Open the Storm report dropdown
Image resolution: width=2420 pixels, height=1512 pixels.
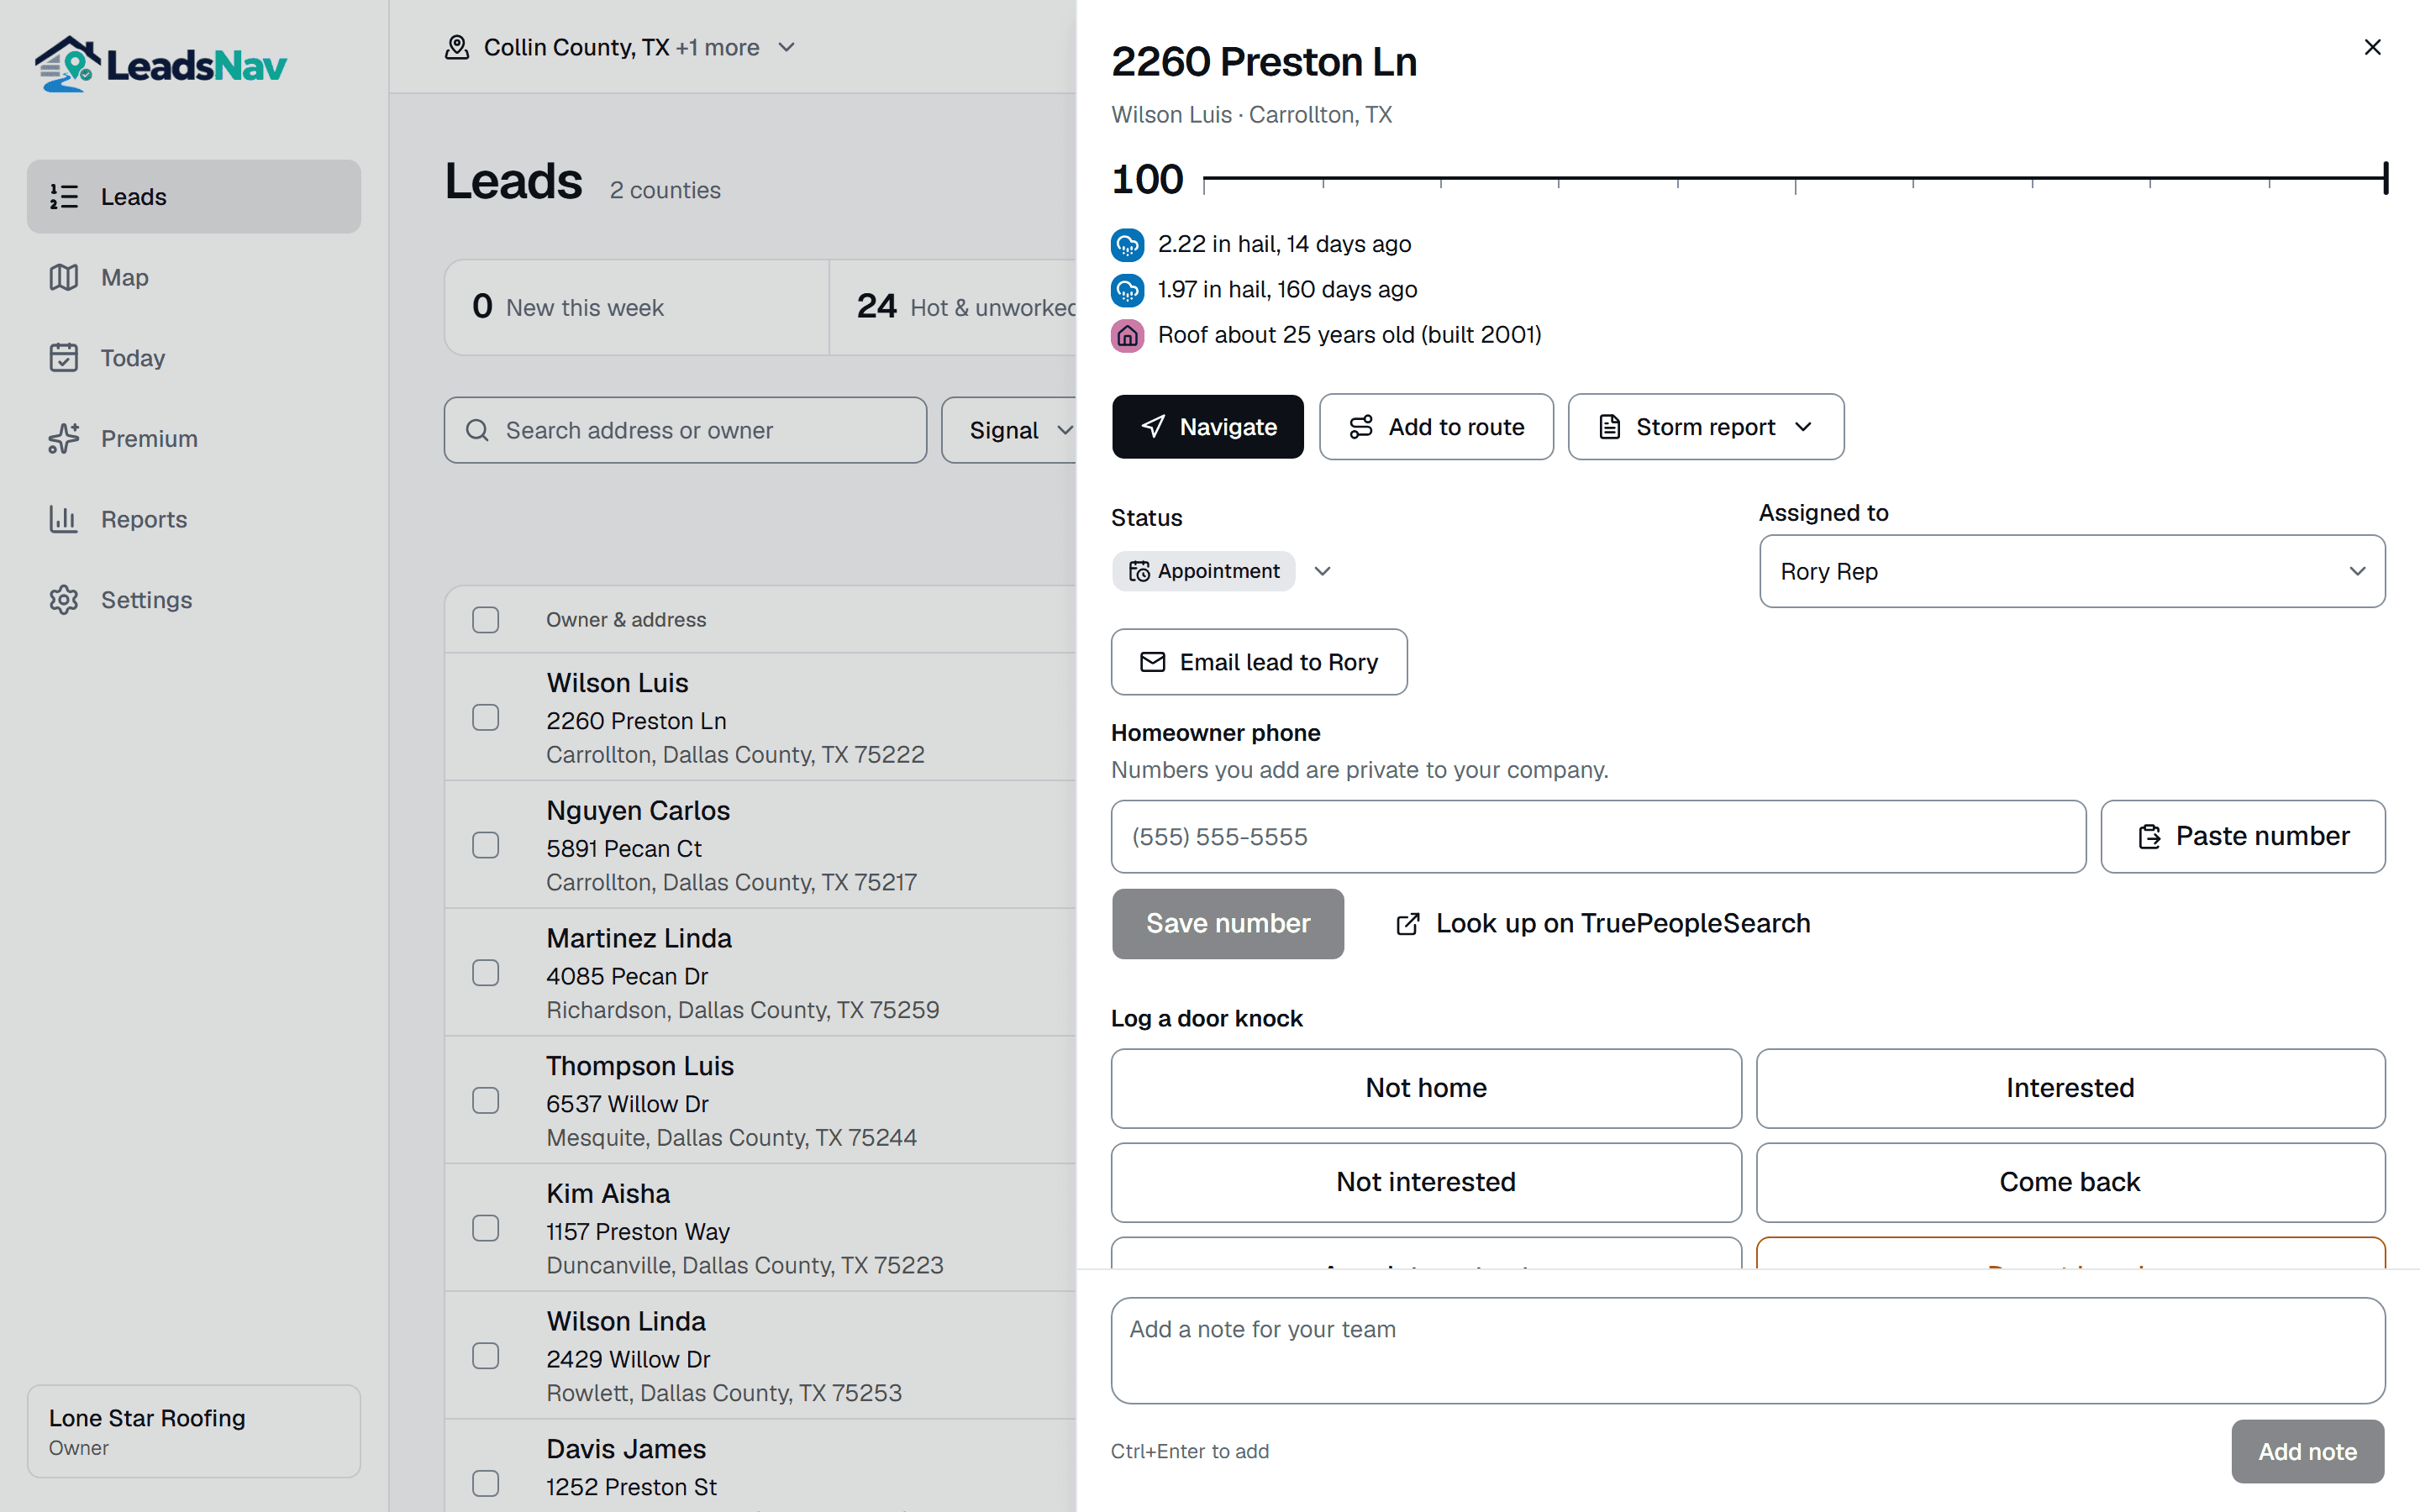(x=1706, y=427)
